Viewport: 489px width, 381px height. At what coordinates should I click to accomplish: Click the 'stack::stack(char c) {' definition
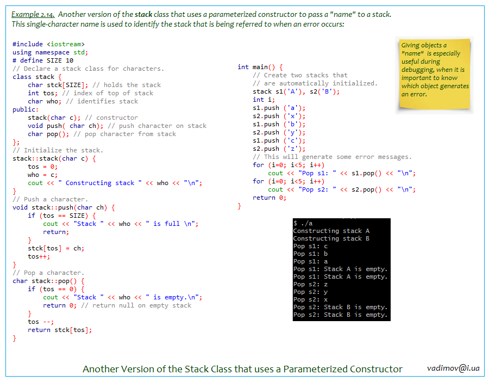[x=54, y=158]
